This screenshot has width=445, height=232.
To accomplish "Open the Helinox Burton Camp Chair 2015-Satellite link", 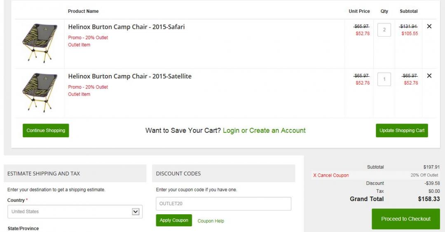I will (x=129, y=76).
